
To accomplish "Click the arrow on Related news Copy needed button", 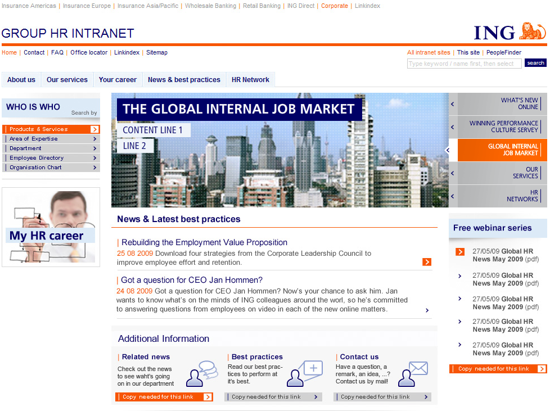I will coord(208,397).
